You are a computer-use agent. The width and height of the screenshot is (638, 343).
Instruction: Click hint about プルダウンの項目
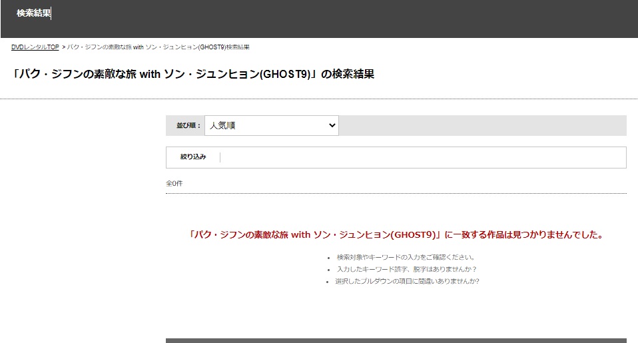pyautogui.click(x=407, y=281)
